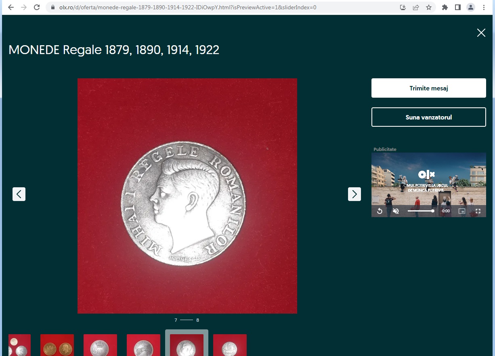The height and width of the screenshot is (356, 495).
Task: Click Suna vanzatorul button
Action: [x=429, y=117]
